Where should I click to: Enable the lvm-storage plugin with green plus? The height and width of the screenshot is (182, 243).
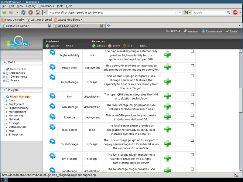168,158
